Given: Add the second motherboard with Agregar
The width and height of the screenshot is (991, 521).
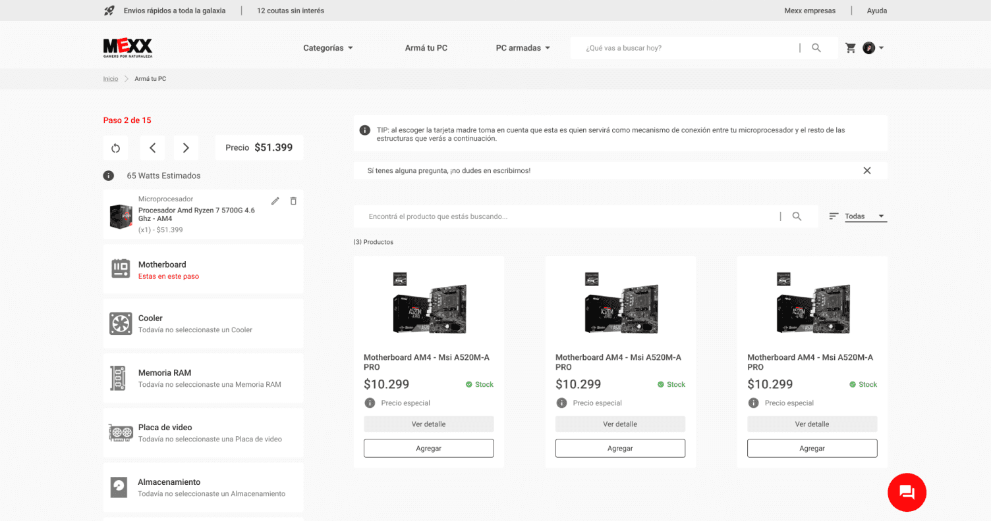Looking at the screenshot, I should click(621, 448).
